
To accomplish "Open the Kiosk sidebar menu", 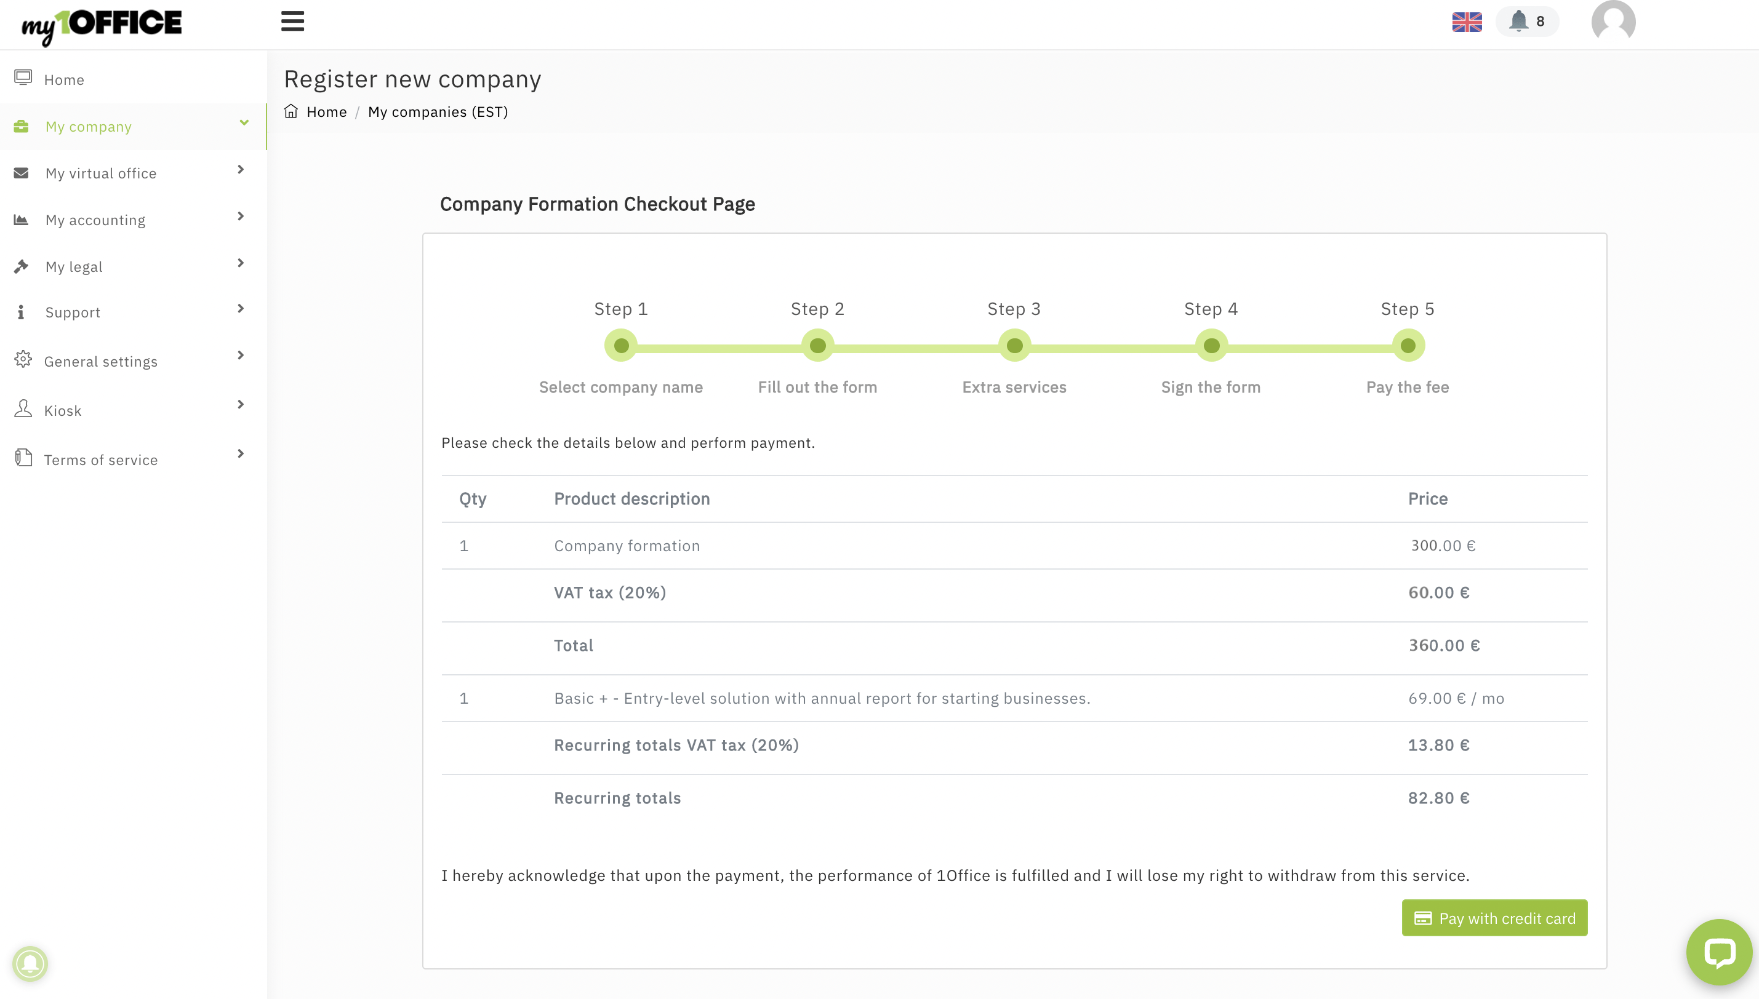I will (62, 410).
